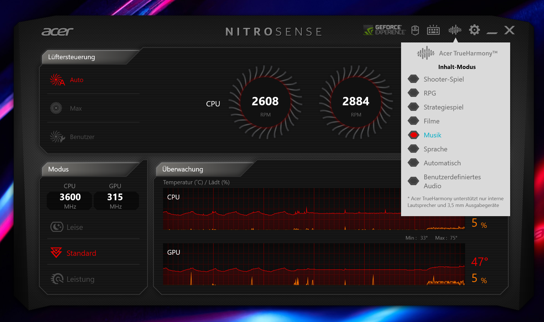Activate the Standard power mode
Viewport: 544px width, 322px height.
pyautogui.click(x=81, y=253)
